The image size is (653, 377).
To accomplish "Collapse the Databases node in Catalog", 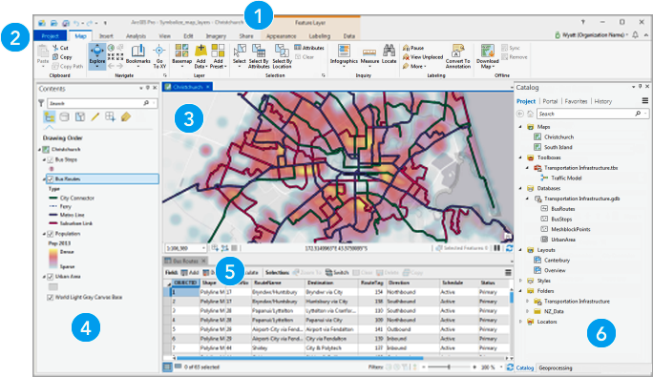I will click(x=520, y=188).
